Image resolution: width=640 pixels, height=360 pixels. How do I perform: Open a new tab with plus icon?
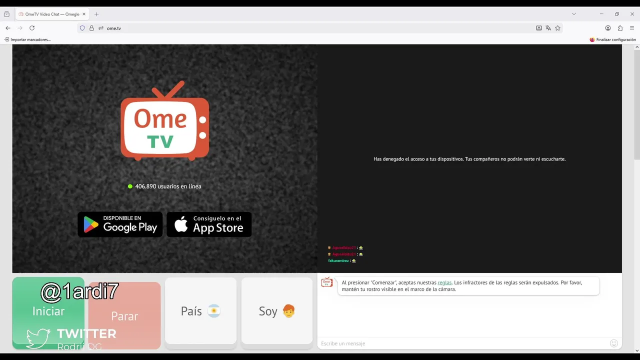[x=96, y=14]
